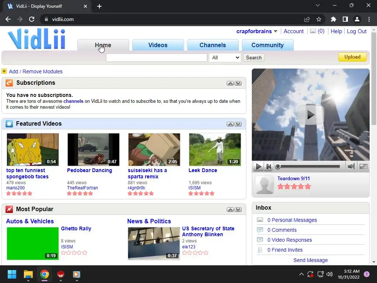Open the inbox envelope icon in header
This screenshot has height=283, width=377.
coord(313,31)
